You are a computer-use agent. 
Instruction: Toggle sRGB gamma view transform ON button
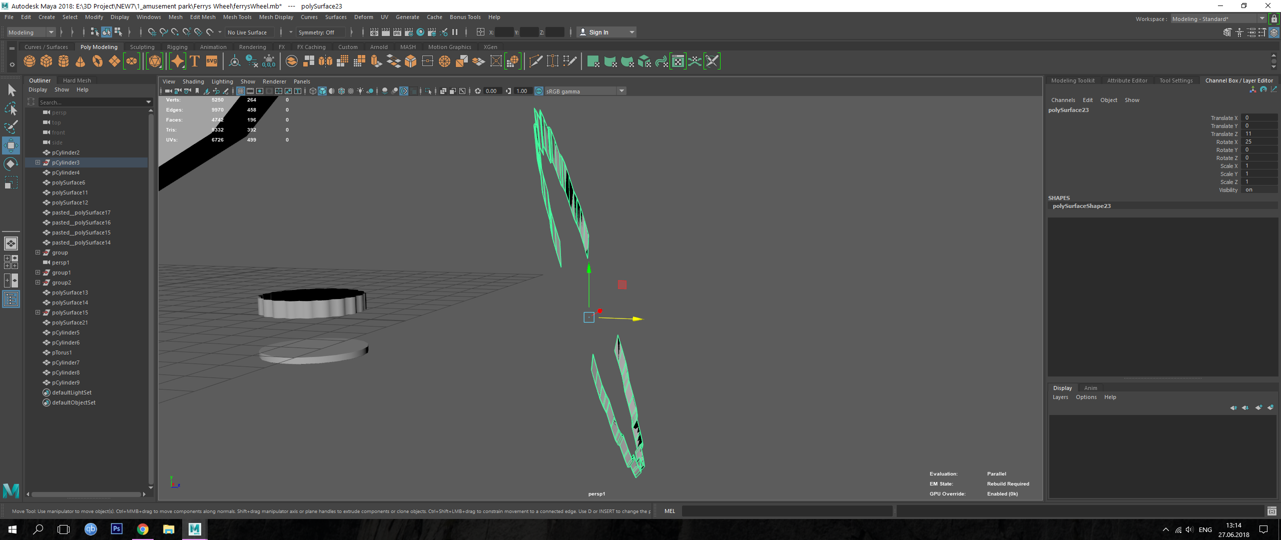[539, 91]
